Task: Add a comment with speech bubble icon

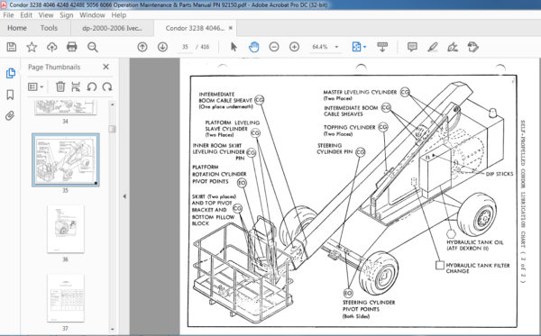Action: click(x=412, y=47)
